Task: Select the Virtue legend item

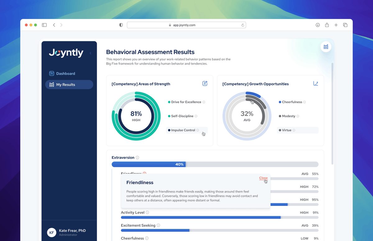Action: point(298,130)
